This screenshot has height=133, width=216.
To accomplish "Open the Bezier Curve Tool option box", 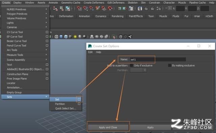I will click(47, 41).
